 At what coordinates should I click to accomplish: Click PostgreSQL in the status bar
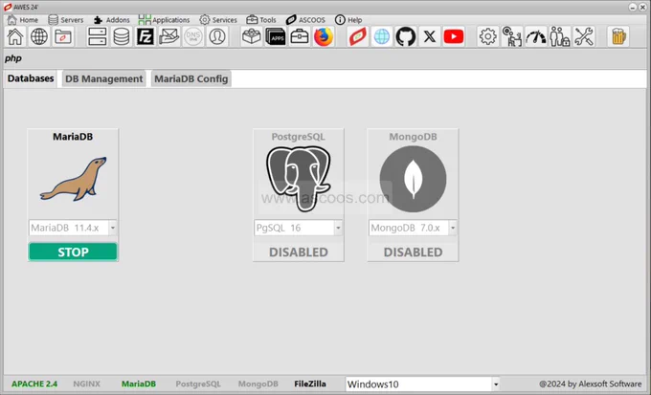(x=198, y=384)
